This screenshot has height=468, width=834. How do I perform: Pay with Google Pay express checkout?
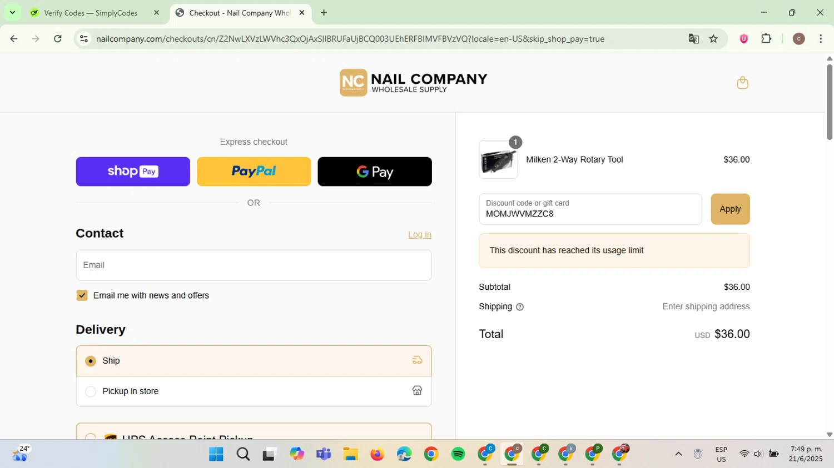(375, 172)
